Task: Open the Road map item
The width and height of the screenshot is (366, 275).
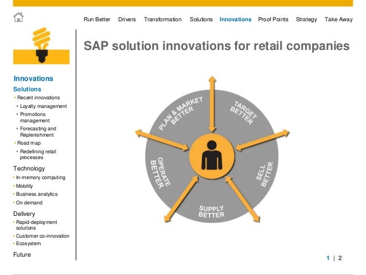Action: click(x=29, y=143)
